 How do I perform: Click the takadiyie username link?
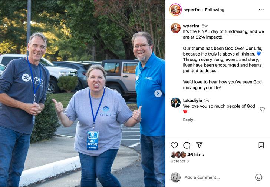click(x=192, y=101)
